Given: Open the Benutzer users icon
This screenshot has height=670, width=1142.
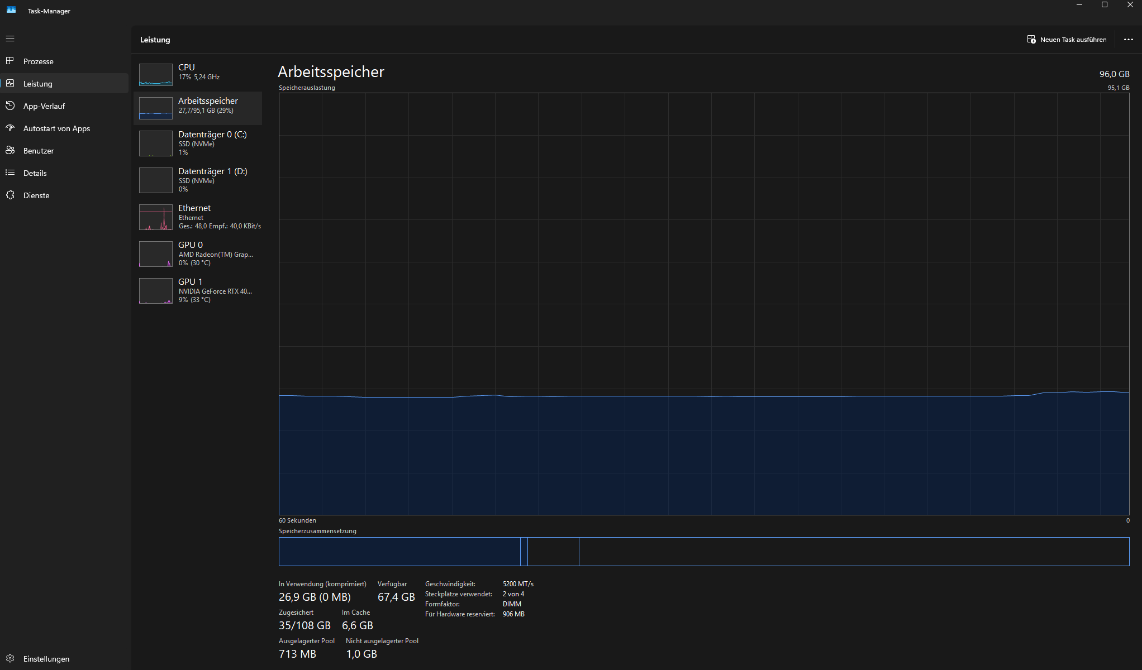Looking at the screenshot, I should click(x=10, y=150).
